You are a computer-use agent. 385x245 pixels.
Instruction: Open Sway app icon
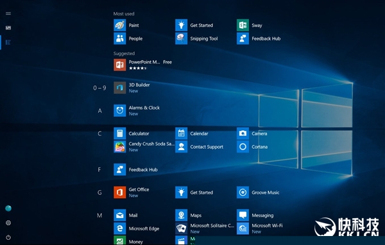(243, 25)
